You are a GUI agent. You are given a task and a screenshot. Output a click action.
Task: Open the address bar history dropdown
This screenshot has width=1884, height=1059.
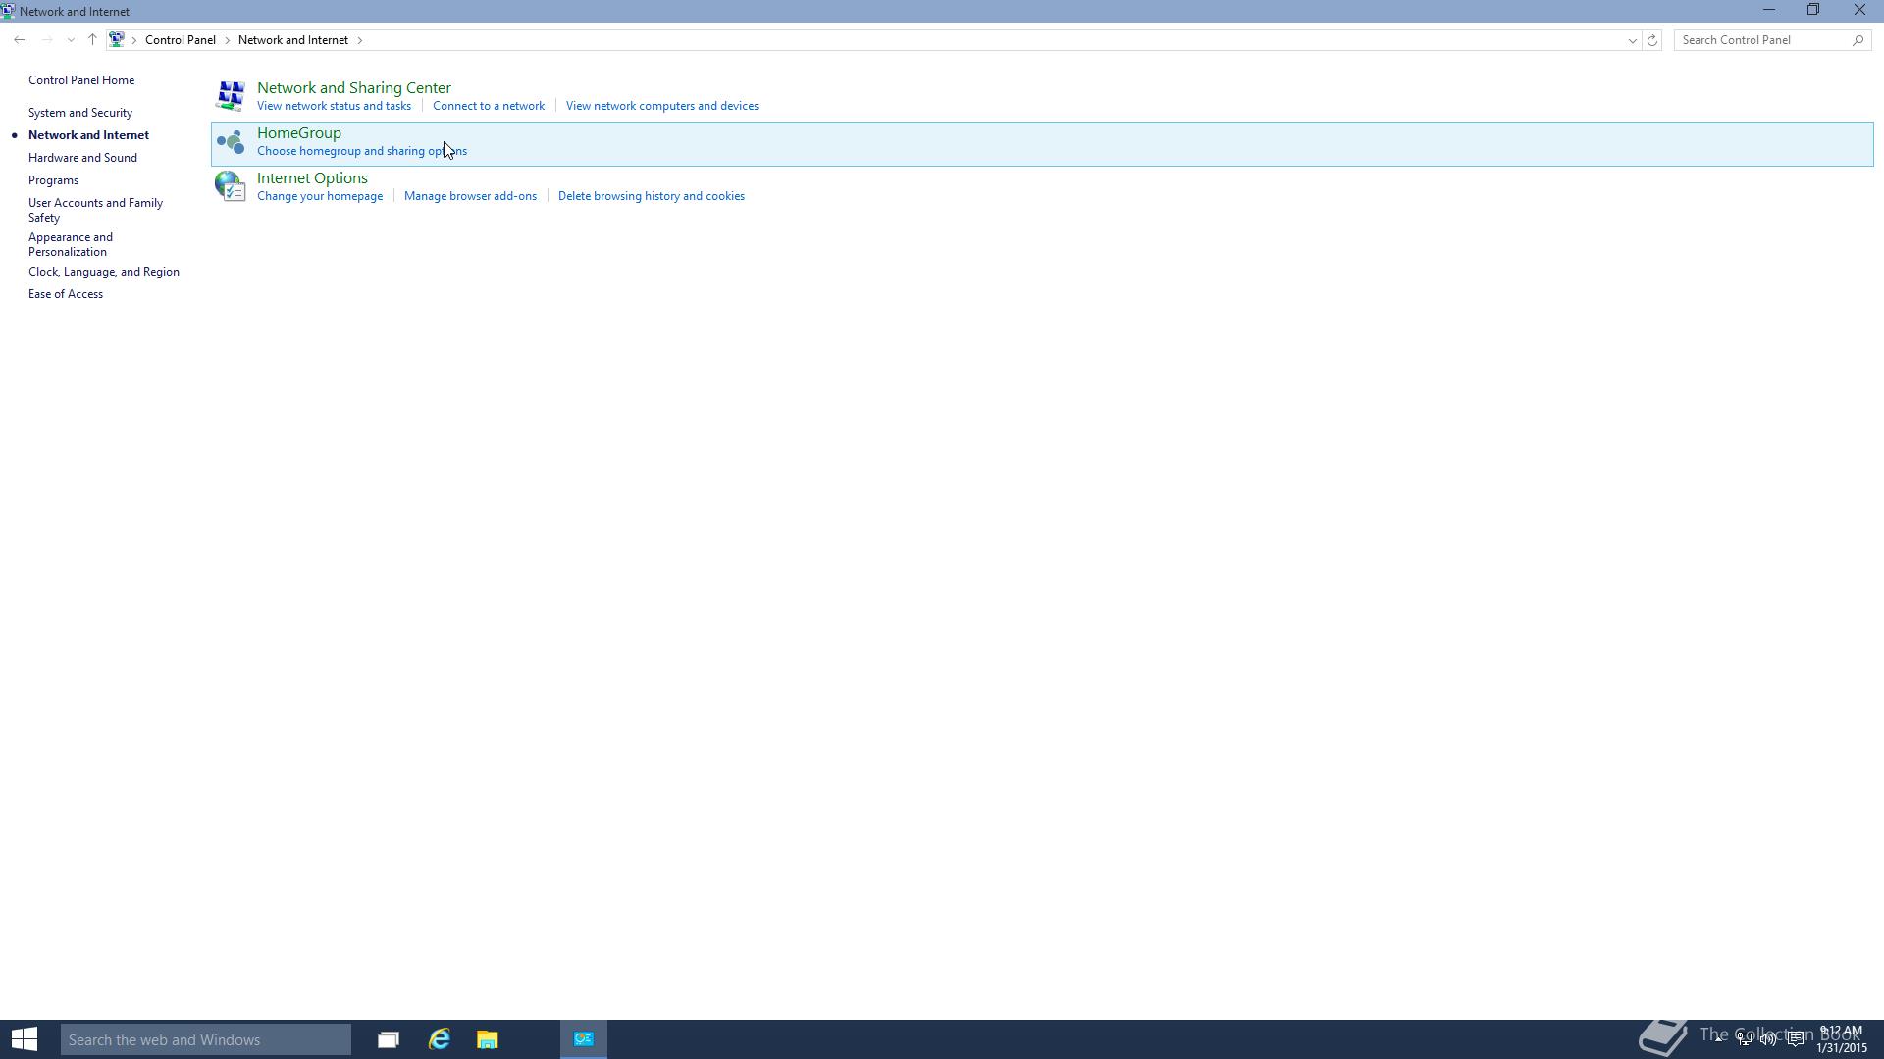coord(1632,40)
